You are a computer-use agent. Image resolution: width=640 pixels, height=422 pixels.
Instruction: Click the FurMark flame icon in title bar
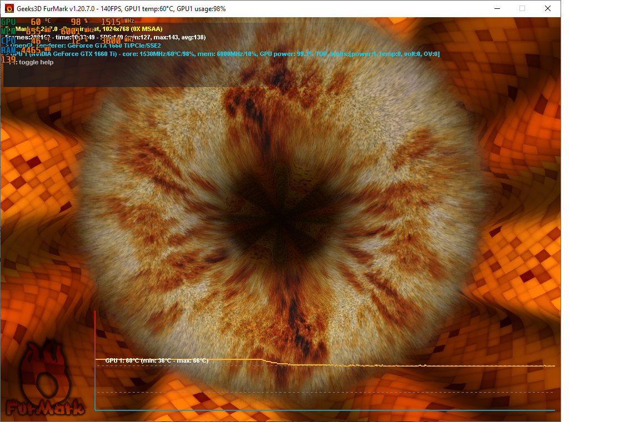(8, 8)
